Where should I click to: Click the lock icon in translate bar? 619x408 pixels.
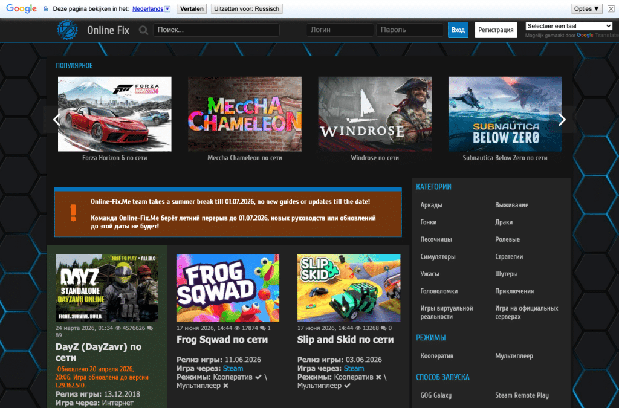(45, 8)
